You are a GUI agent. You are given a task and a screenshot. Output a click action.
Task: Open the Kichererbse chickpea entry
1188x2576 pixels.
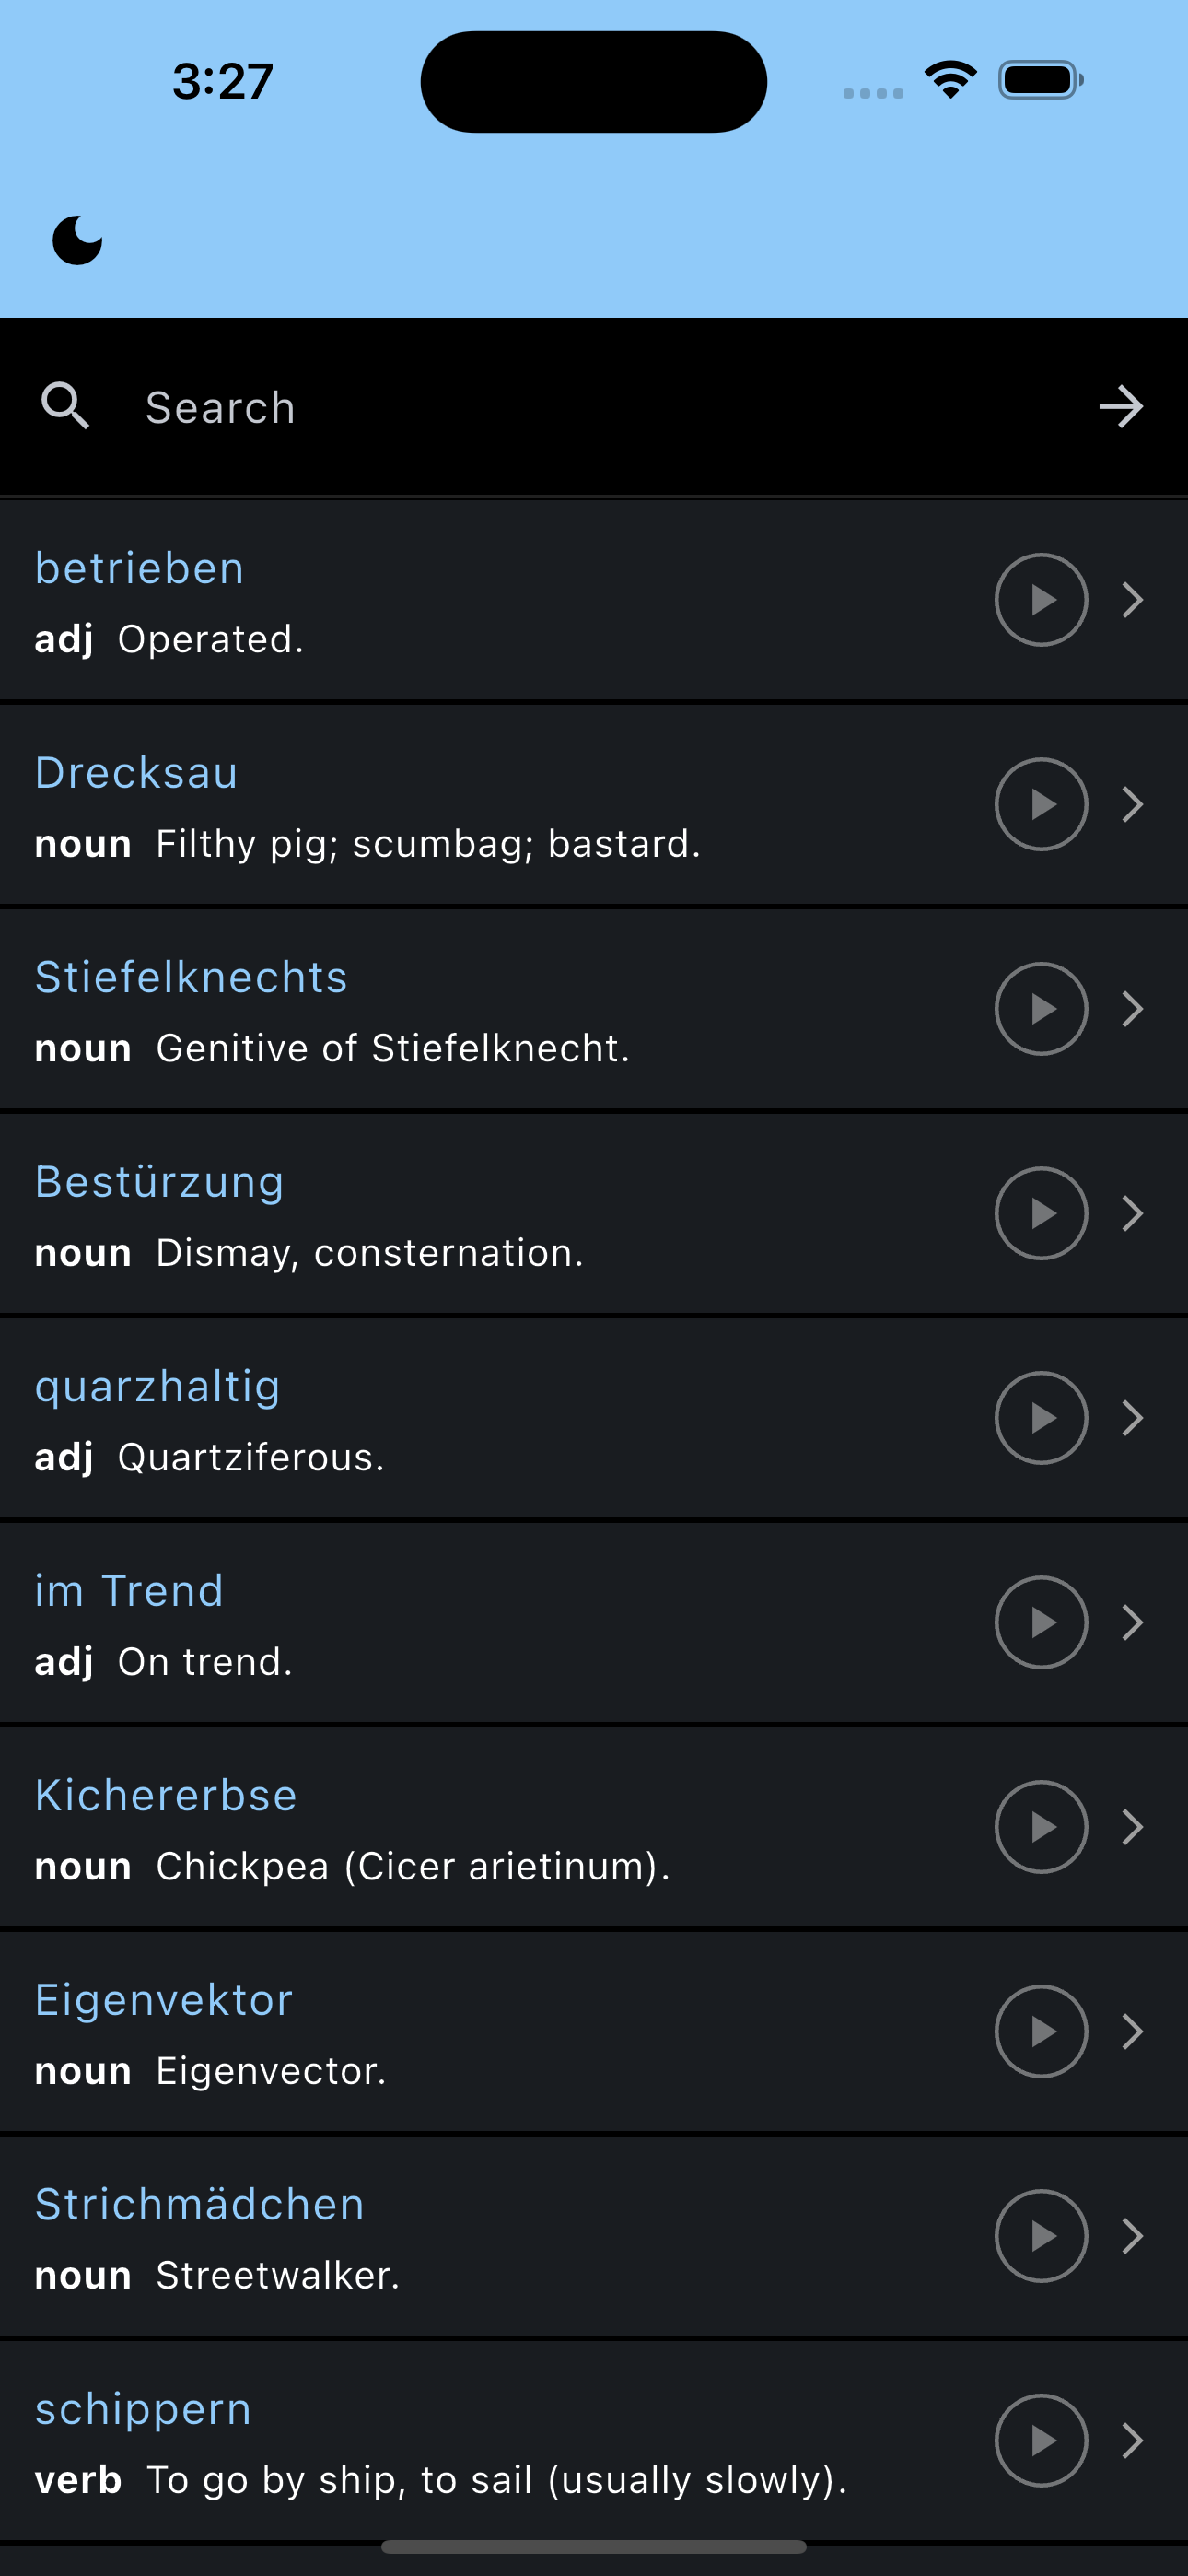(594, 1827)
